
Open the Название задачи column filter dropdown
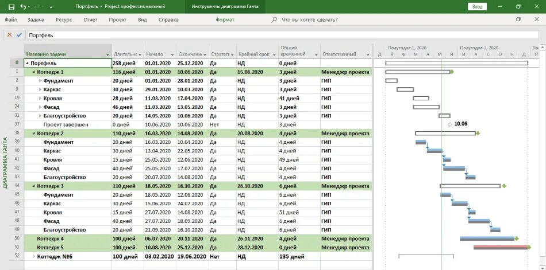[107, 54]
